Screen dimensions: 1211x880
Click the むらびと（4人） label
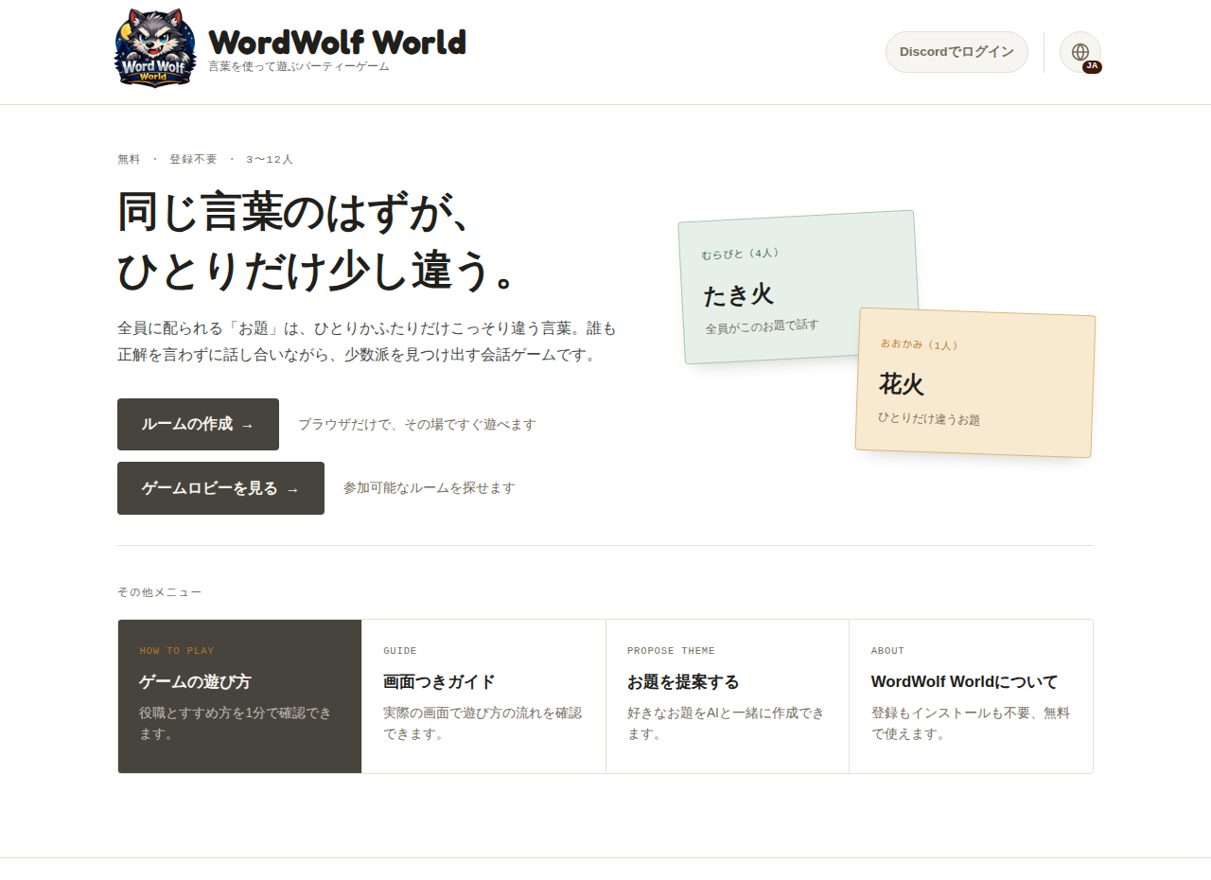[x=741, y=254]
